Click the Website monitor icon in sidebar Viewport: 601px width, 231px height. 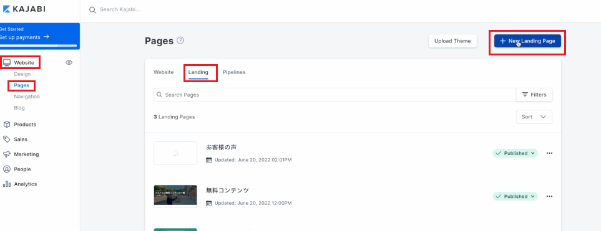7,62
